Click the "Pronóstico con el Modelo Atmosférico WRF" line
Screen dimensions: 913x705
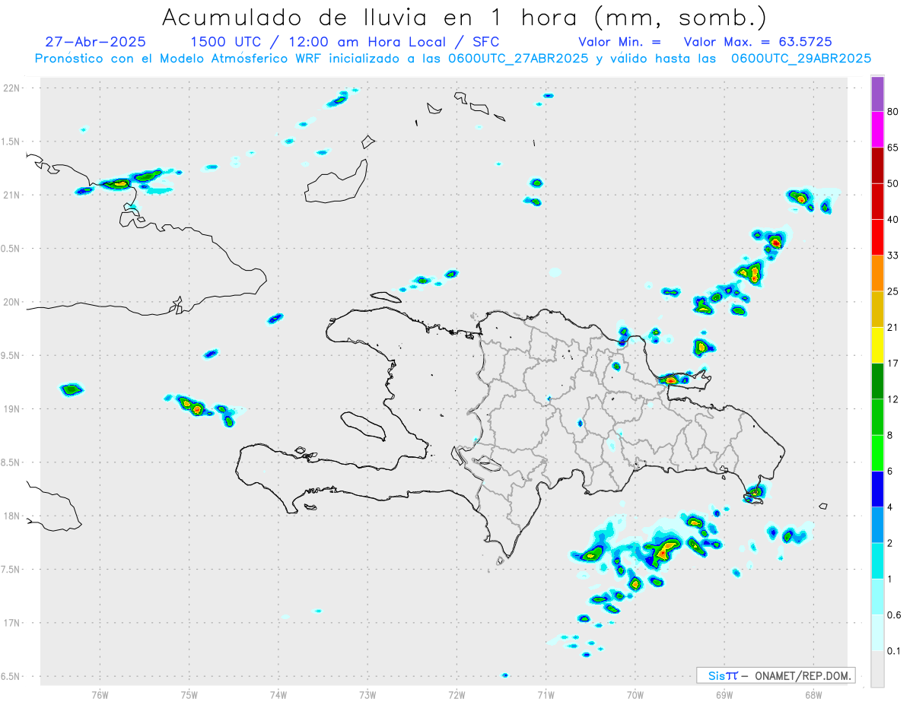tap(453, 59)
